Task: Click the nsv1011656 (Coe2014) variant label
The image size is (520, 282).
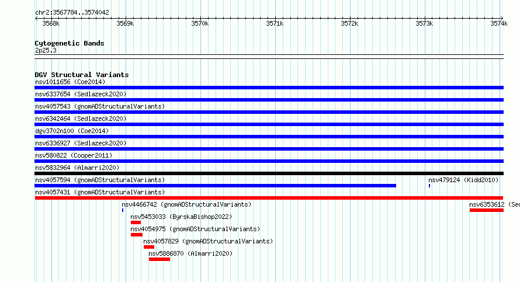Action: point(70,82)
